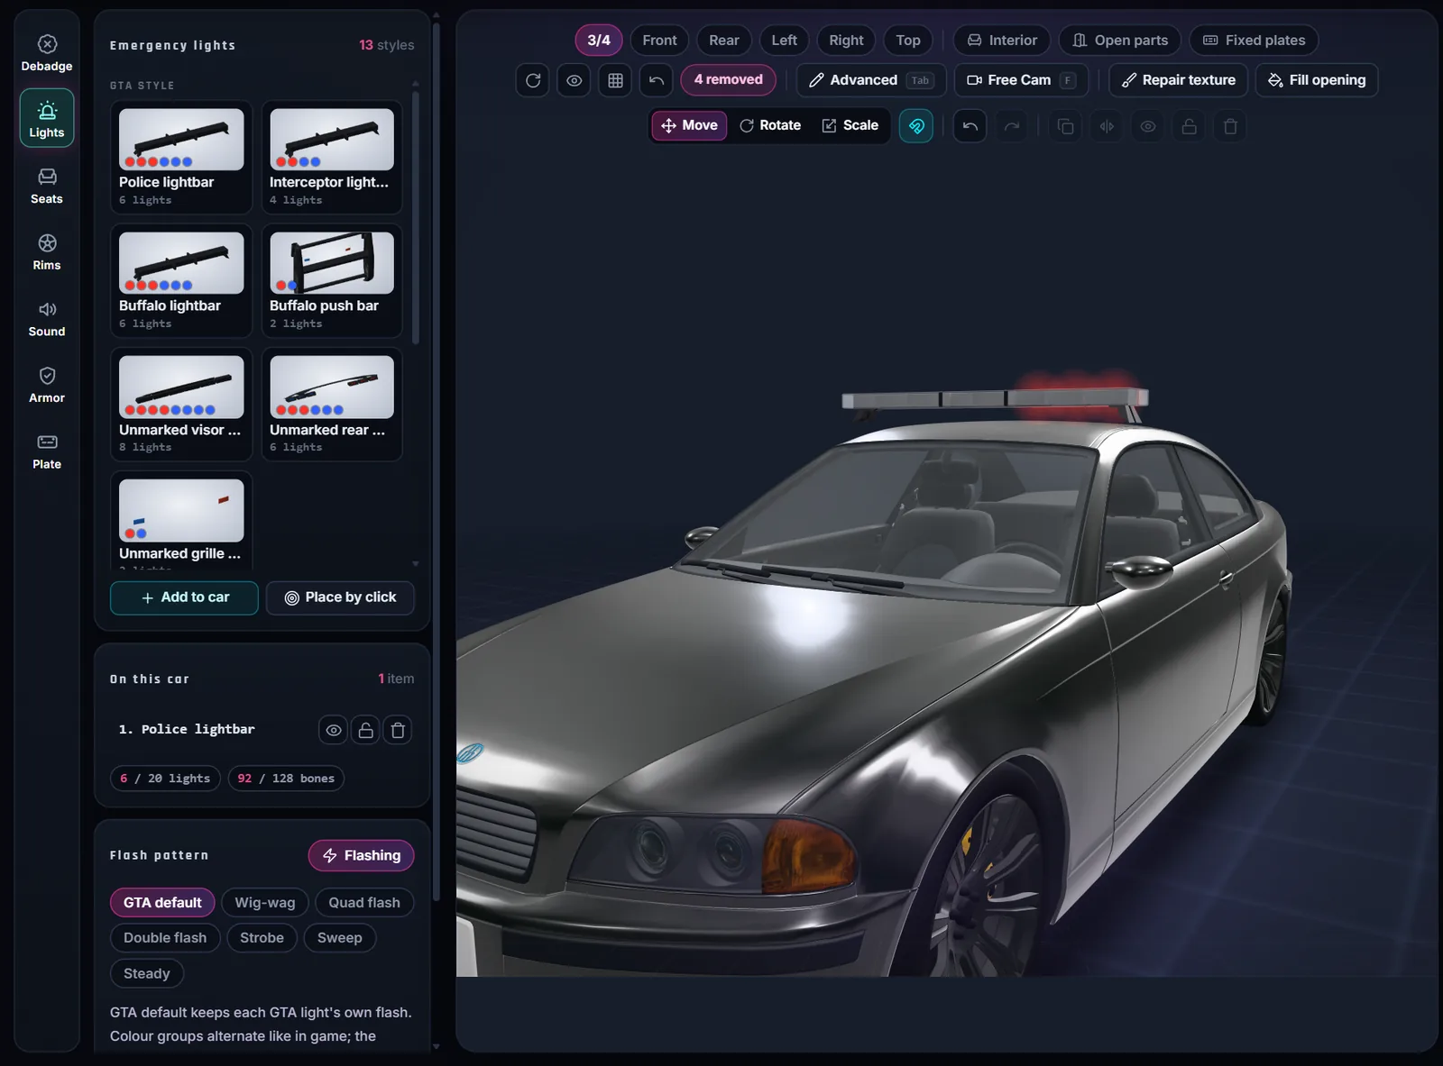Click the trash icon in the transform toolbar
1443x1066 pixels.
(x=1230, y=126)
